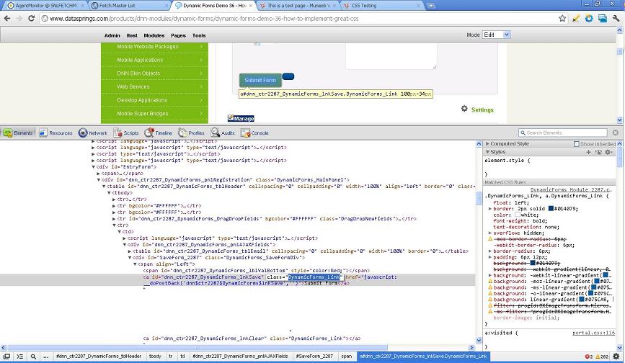This screenshot has width=625, height=363.
Task: Enable the Show inherited checkbox
Action: [x=577, y=144]
